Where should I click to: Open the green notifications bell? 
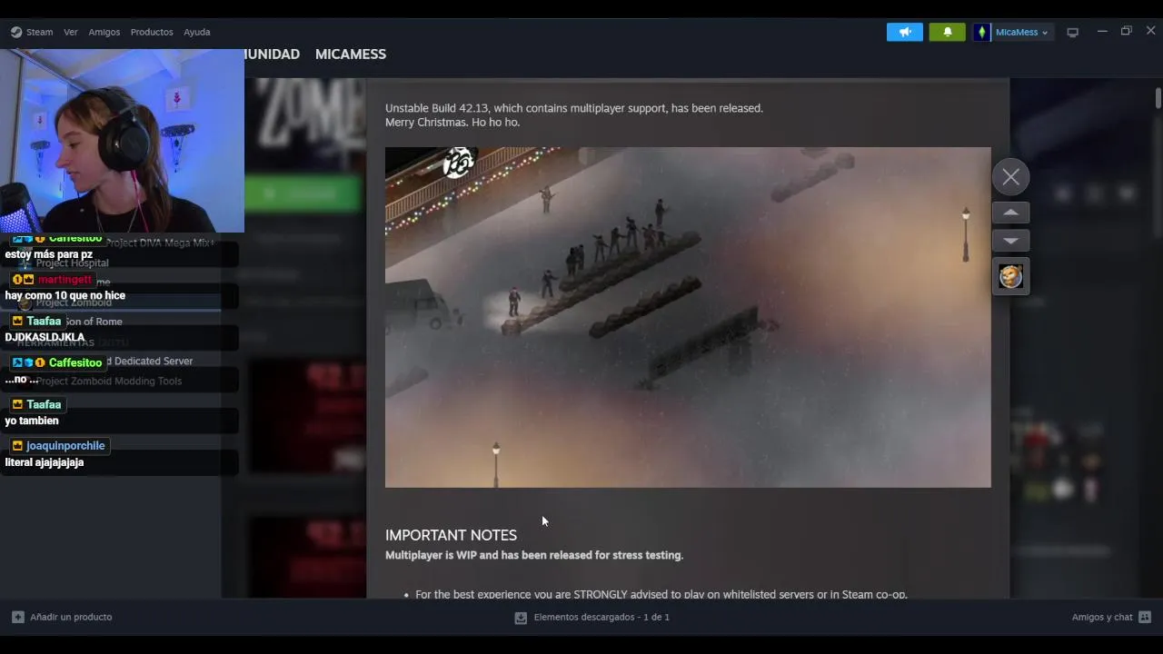click(x=948, y=32)
